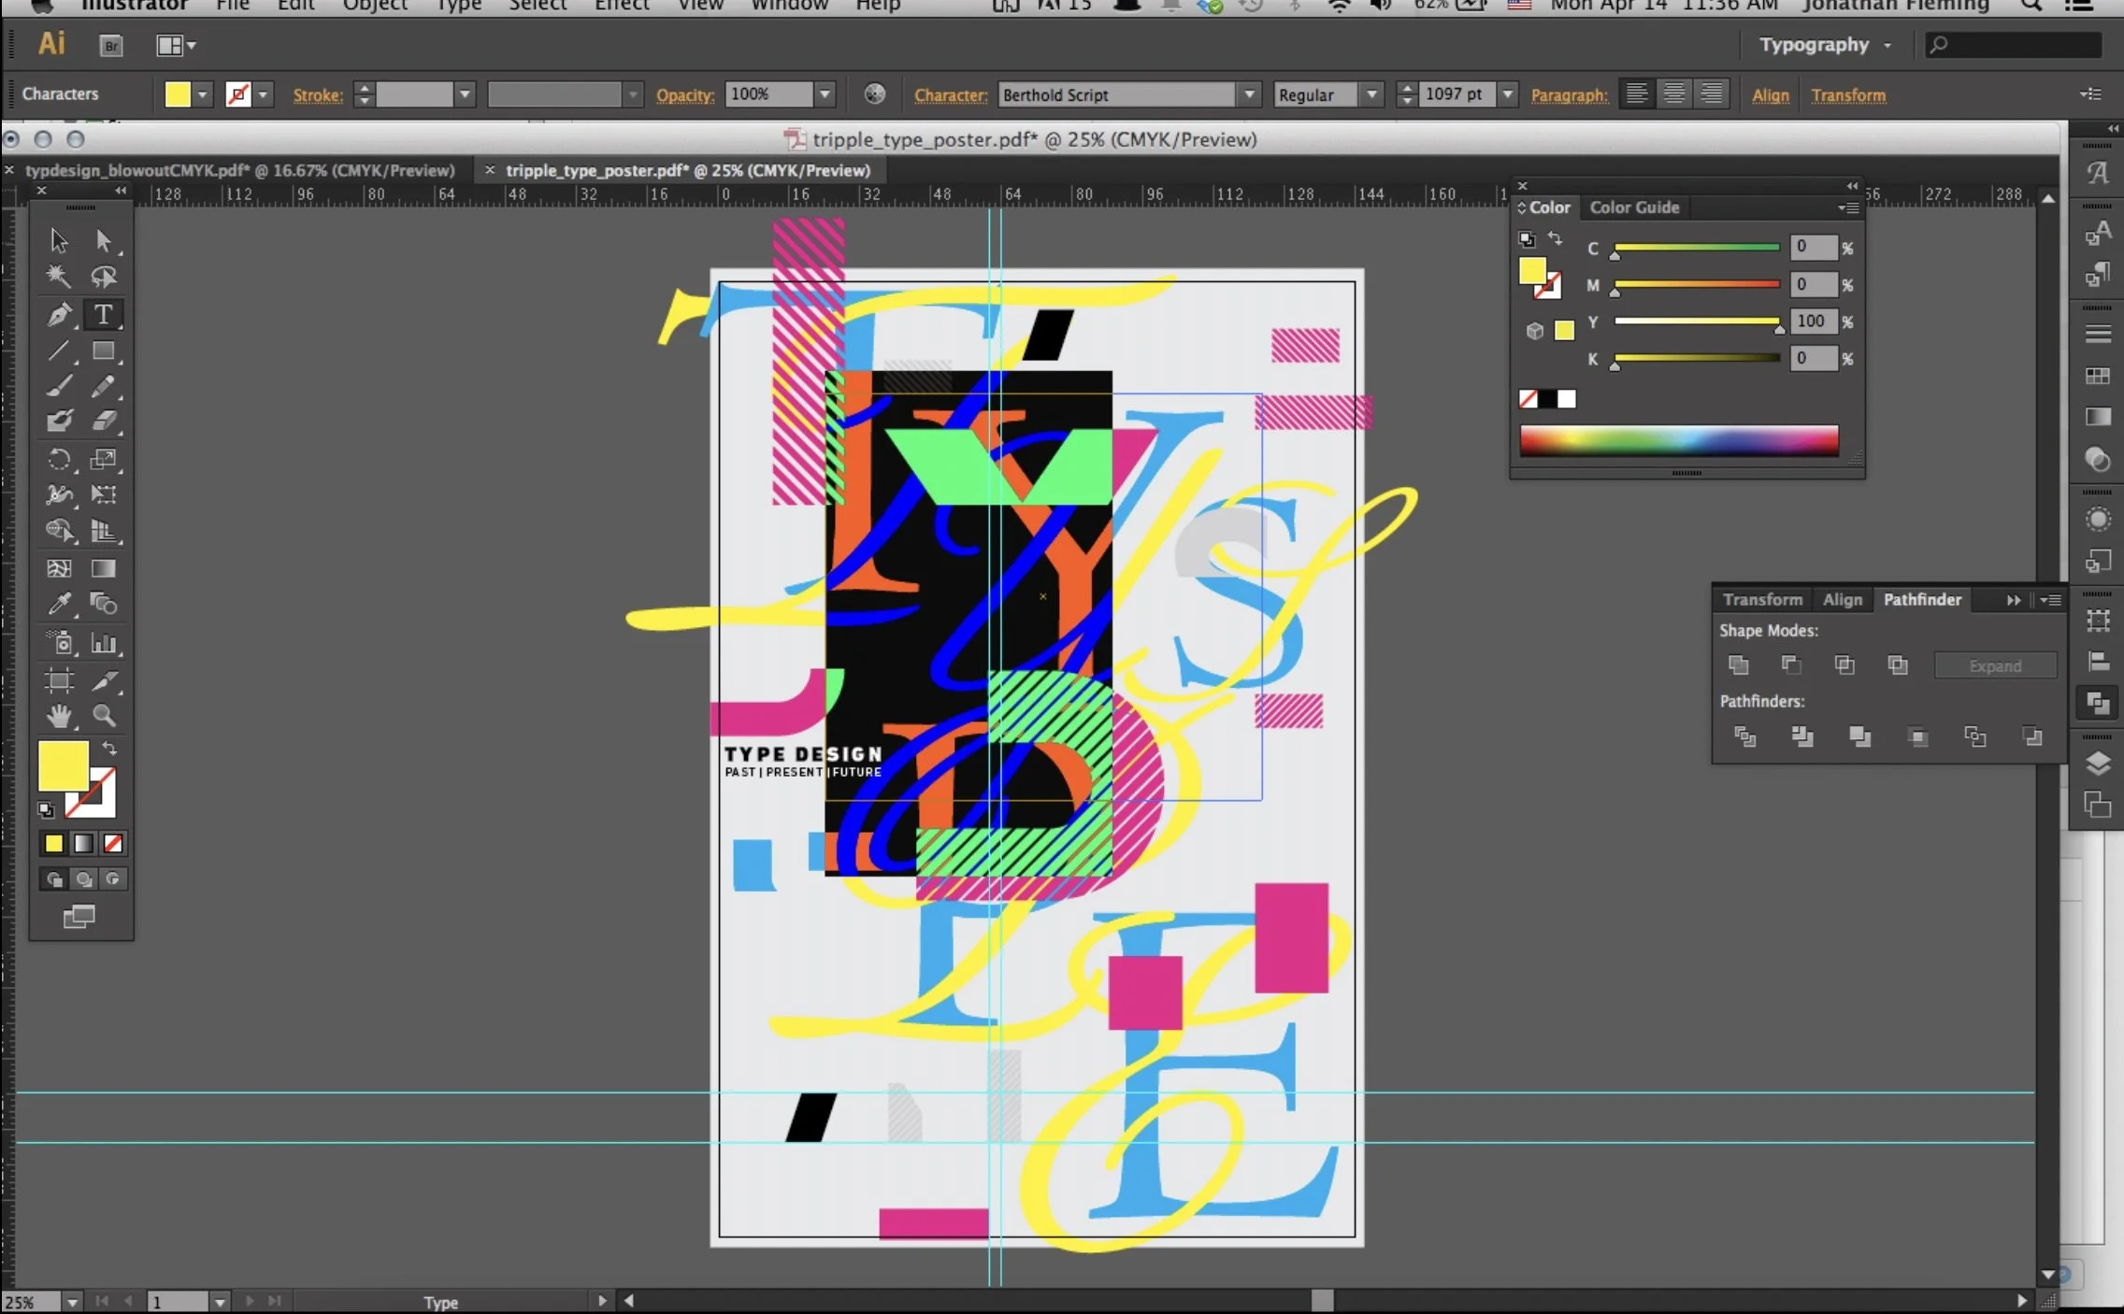Swap fill and stroke colors in toolbox
Viewport: 2124px width, 1314px height.
click(109, 749)
